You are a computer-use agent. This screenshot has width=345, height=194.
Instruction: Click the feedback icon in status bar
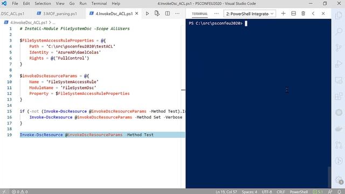(330, 192)
